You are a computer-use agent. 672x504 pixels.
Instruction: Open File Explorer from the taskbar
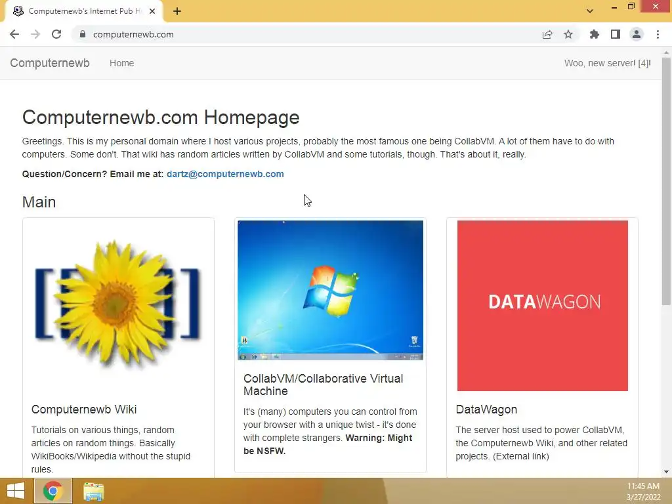93,491
